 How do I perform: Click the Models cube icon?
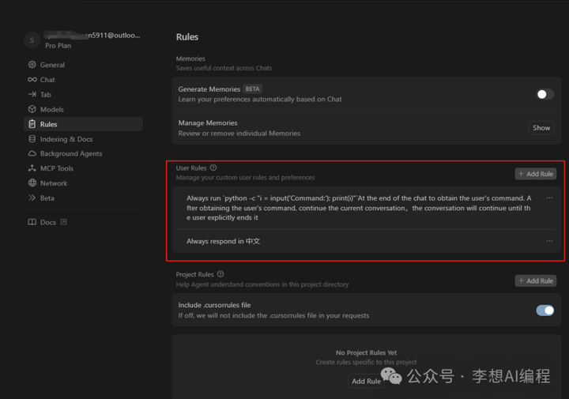click(32, 109)
